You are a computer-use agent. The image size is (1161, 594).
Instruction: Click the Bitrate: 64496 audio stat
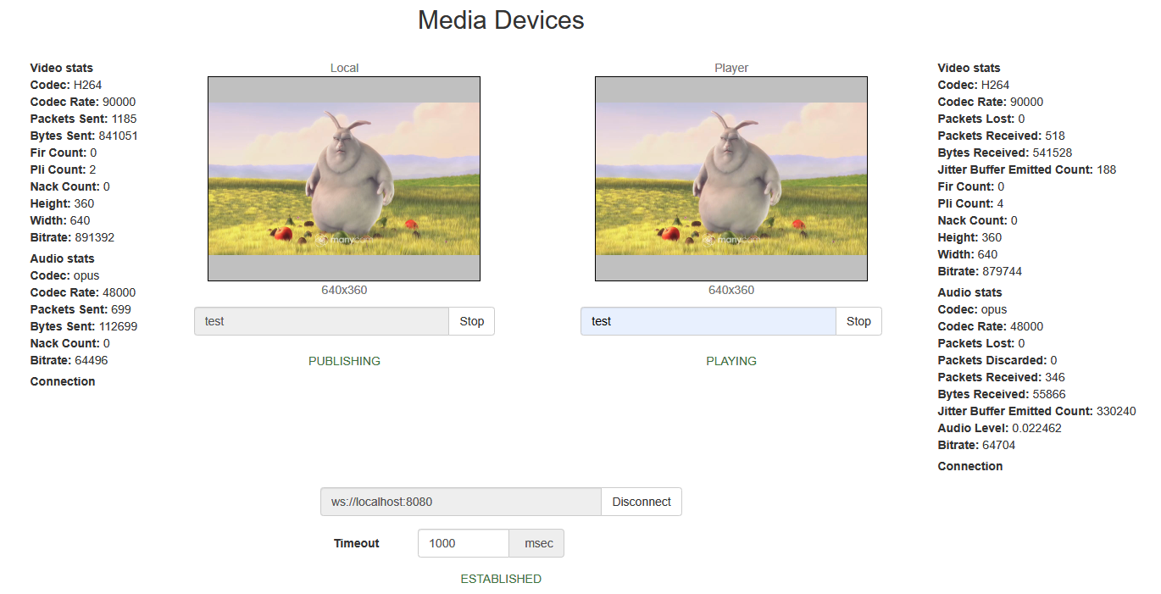[x=69, y=360]
